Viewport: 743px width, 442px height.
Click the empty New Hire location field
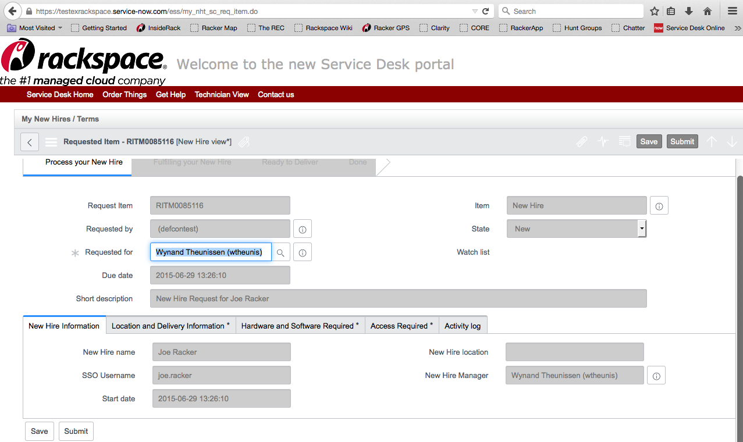click(x=575, y=352)
